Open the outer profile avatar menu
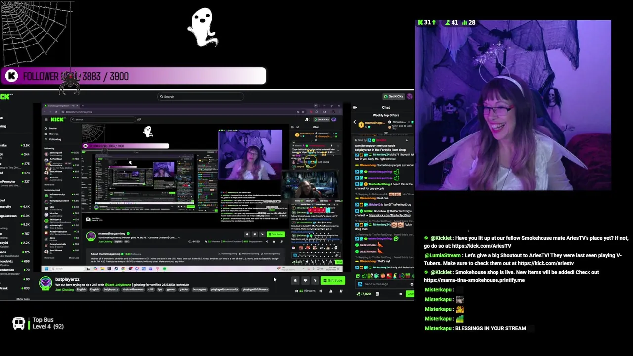 pyautogui.click(x=410, y=96)
